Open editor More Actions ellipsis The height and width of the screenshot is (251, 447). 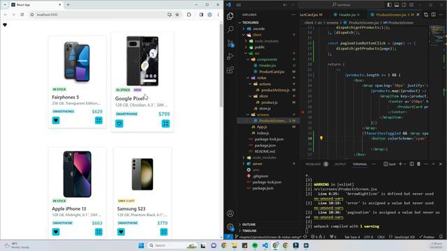441,15
